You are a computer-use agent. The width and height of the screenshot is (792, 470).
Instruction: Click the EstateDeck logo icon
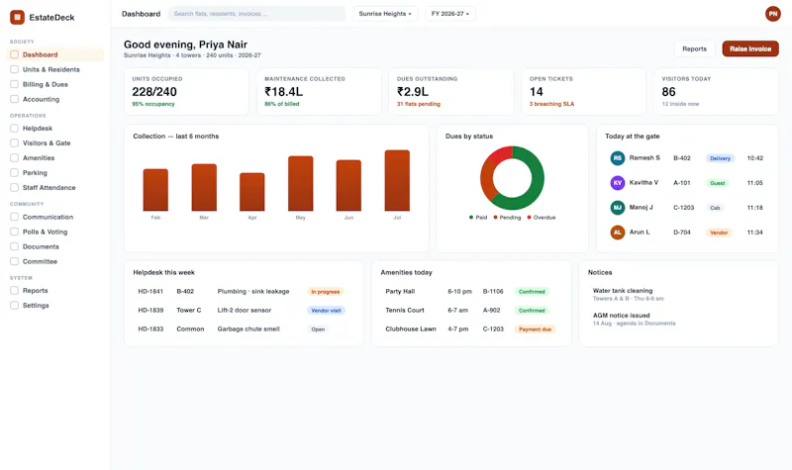[17, 17]
